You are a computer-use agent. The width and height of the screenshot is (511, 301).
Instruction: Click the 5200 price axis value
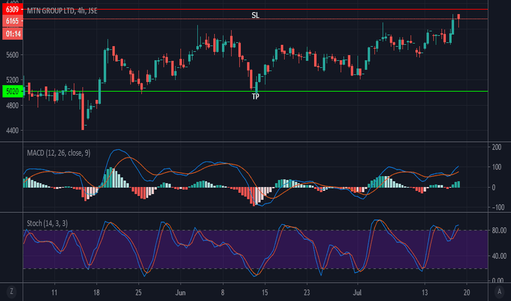coord(13,80)
